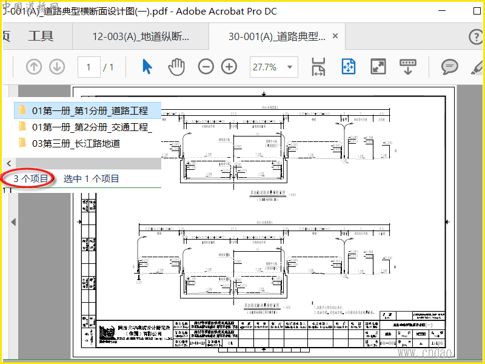Click the page number input field
This screenshot has height=364, width=485.
(89, 67)
